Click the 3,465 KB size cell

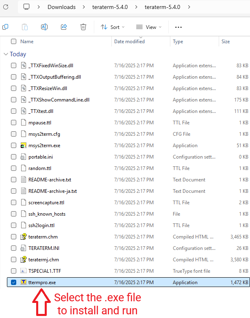pyautogui.click(x=239, y=237)
